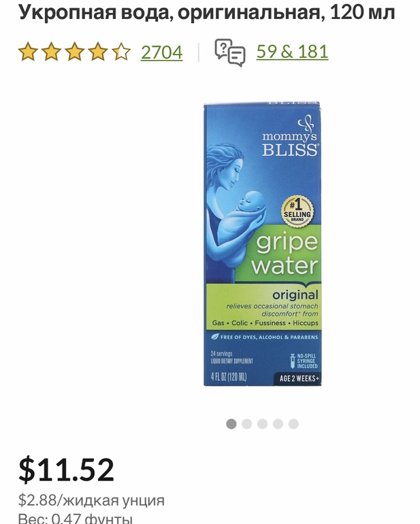The height and width of the screenshot is (524, 420).
Task: Click the partially filled fifth star
Action: tap(121, 52)
